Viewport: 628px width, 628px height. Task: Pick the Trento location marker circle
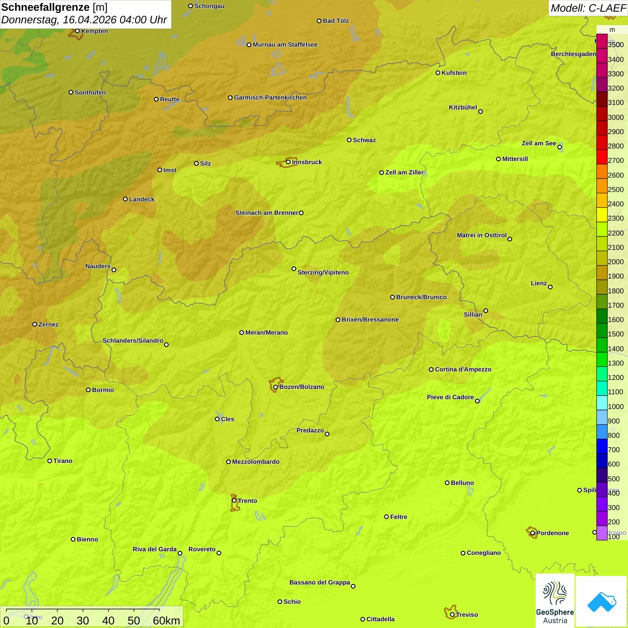234,501
